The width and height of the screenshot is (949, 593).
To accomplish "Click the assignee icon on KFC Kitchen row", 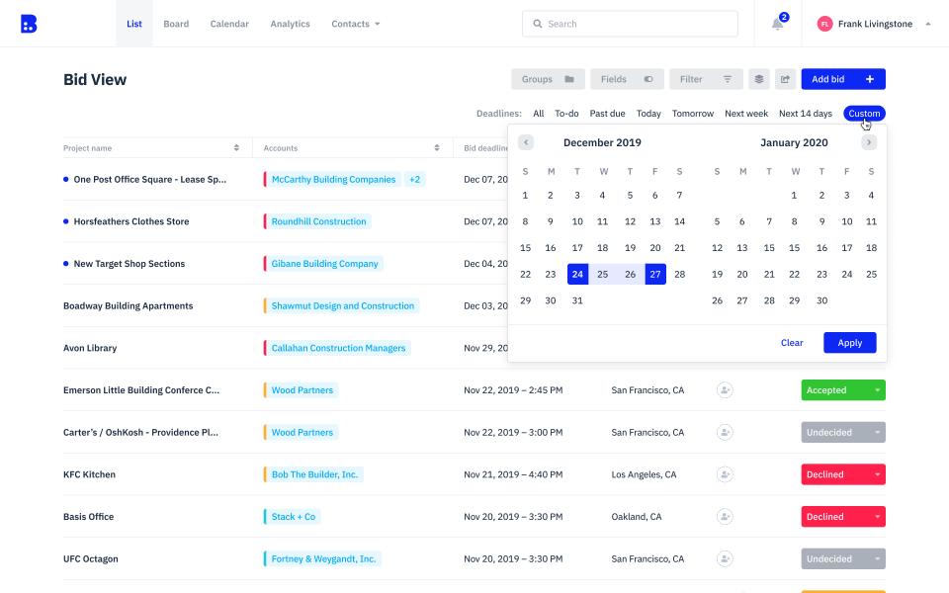I will click(x=725, y=474).
